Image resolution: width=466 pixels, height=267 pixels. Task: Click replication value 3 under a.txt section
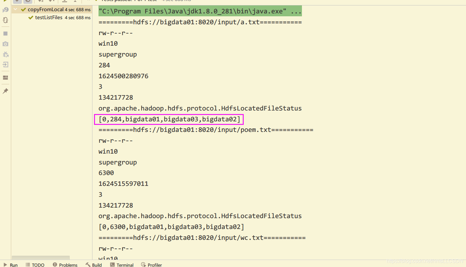pyautogui.click(x=100, y=87)
